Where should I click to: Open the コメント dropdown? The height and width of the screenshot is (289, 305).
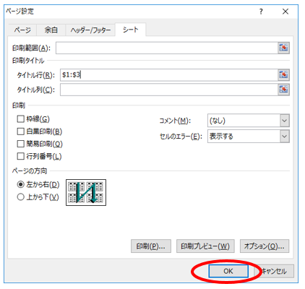click(249, 121)
